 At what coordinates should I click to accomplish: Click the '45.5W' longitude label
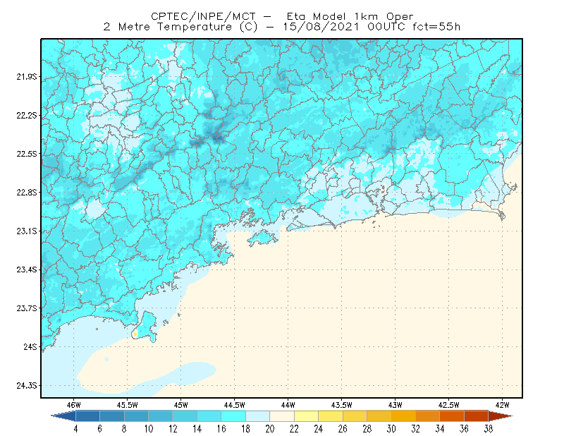click(x=128, y=405)
